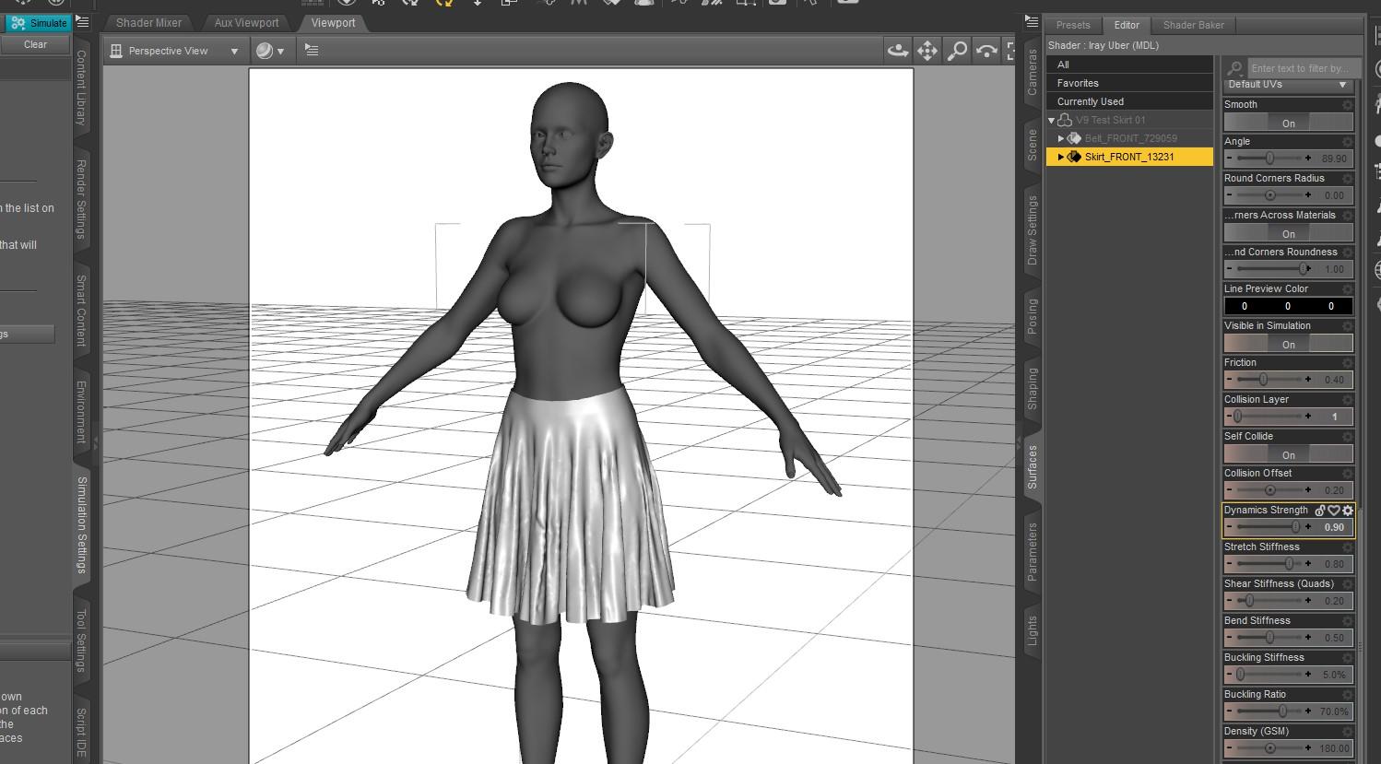Screen dimensions: 1381x764
Task: Show All surface properties
Action: (1129, 65)
